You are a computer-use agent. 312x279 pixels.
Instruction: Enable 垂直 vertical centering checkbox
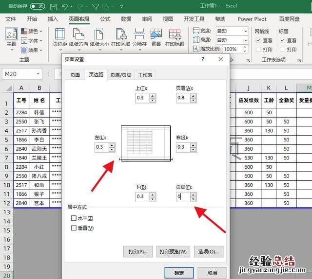pyautogui.click(x=74, y=228)
